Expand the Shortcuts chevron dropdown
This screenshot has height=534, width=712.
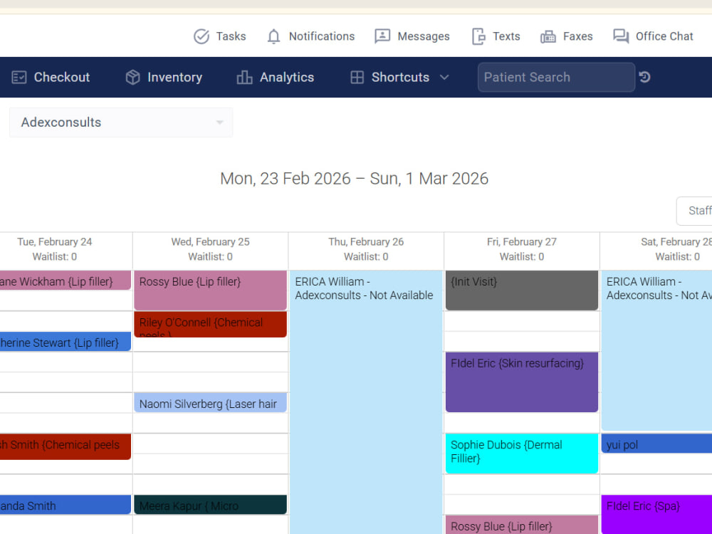tap(444, 77)
